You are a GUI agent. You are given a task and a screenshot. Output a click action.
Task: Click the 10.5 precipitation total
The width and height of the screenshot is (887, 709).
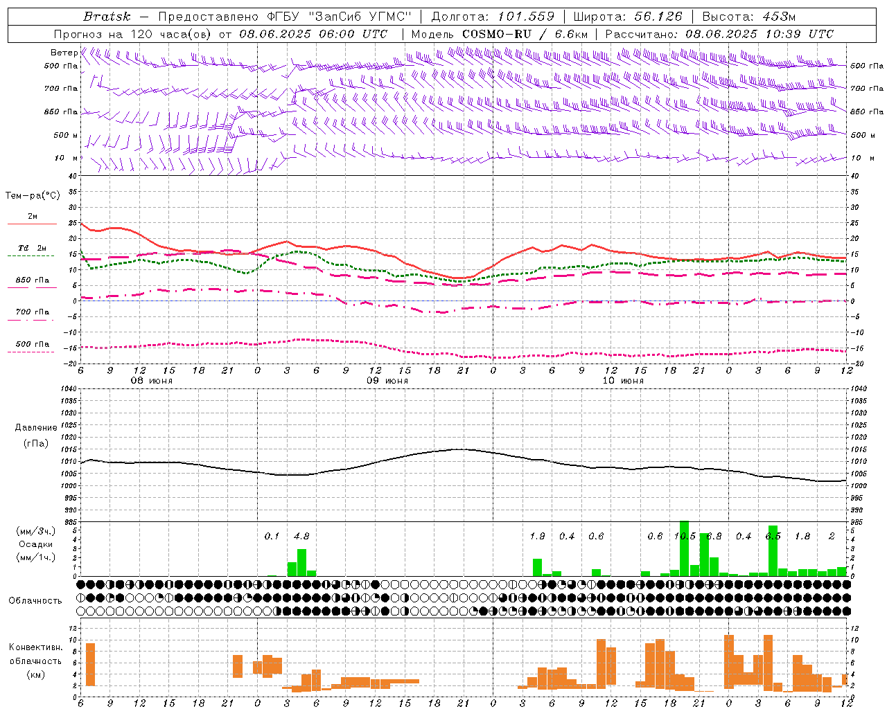click(x=685, y=537)
